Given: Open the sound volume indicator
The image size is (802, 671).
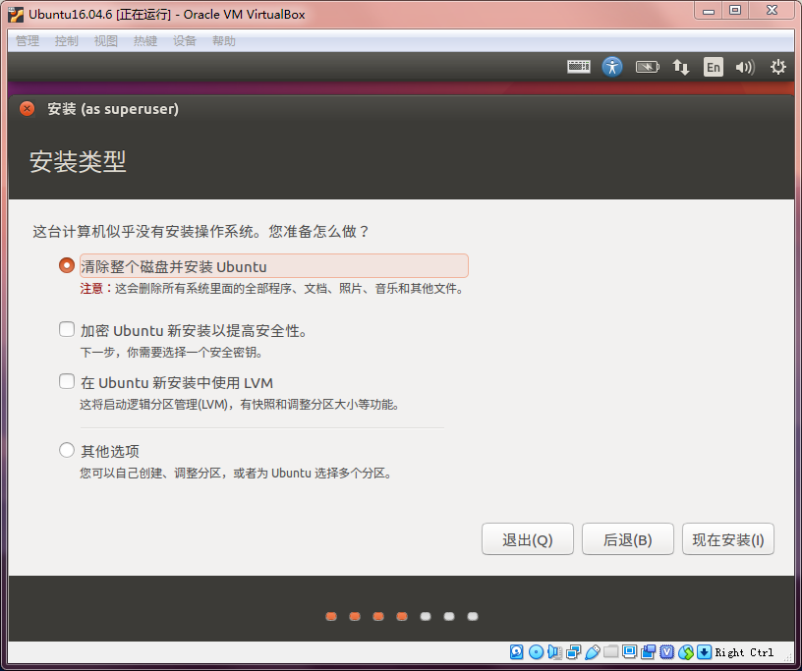Looking at the screenshot, I should (745, 67).
